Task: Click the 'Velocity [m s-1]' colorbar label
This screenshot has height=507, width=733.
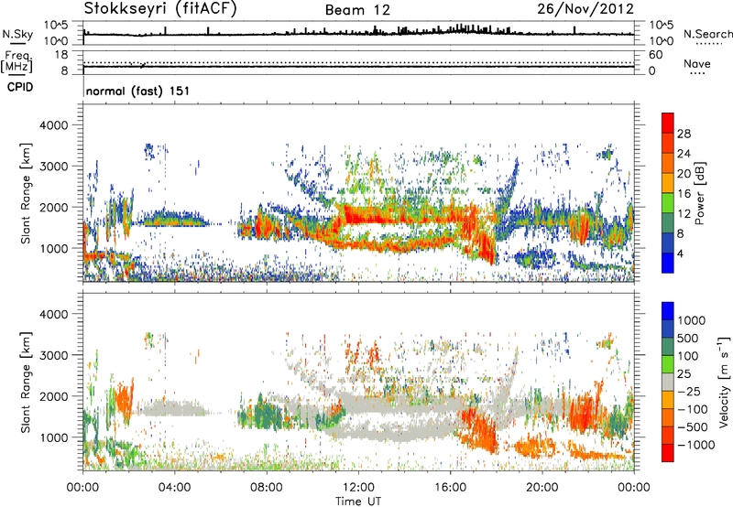Action: tap(724, 382)
